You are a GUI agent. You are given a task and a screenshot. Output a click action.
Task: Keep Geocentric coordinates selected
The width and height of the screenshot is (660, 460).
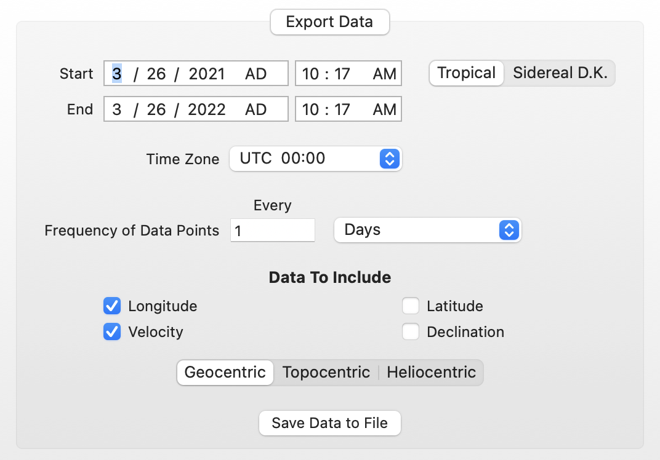click(x=225, y=372)
